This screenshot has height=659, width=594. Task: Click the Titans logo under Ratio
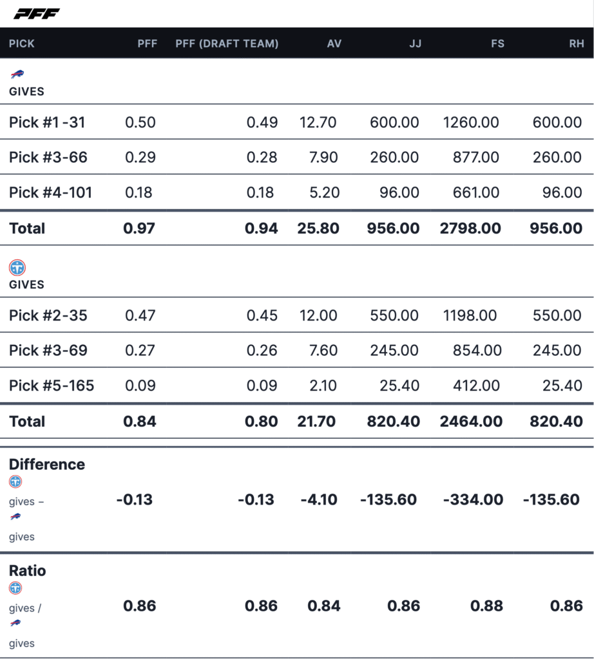[15, 588]
